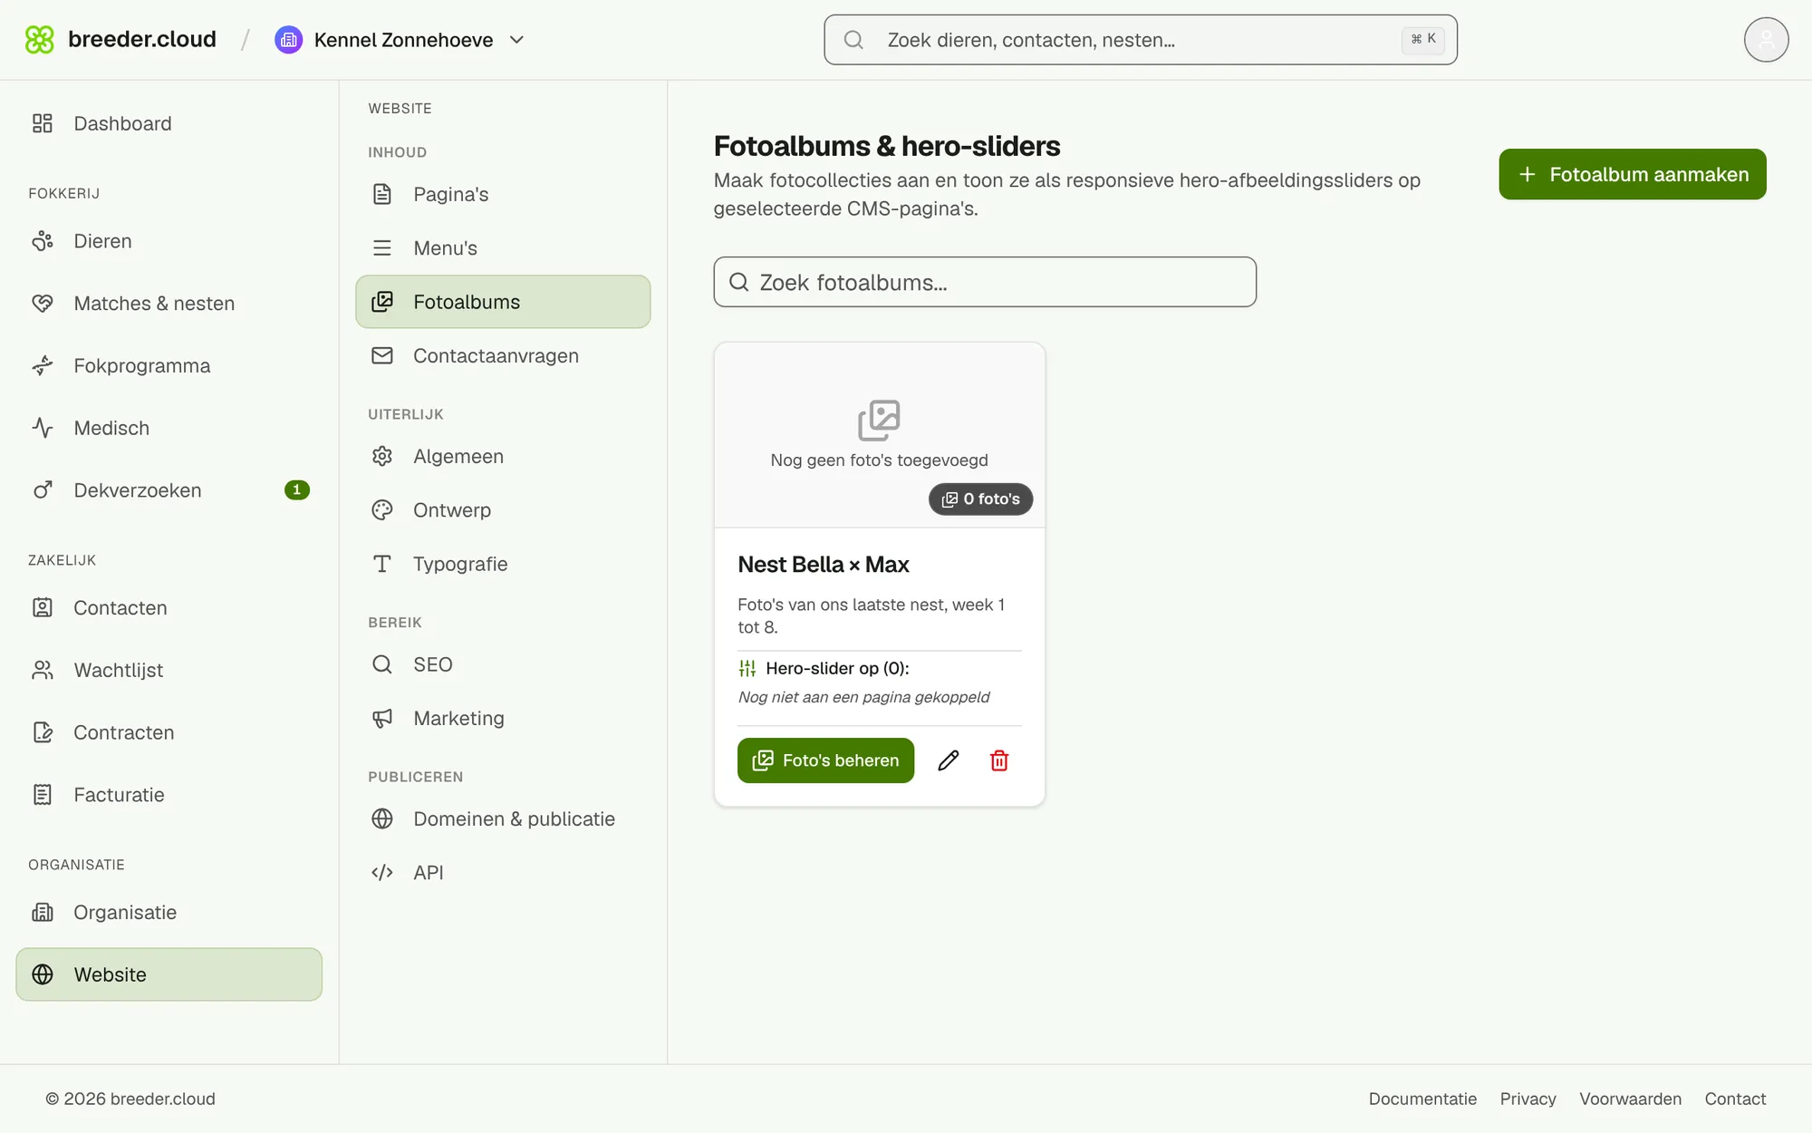Edit album with the pencil icon
1812x1133 pixels.
click(949, 760)
